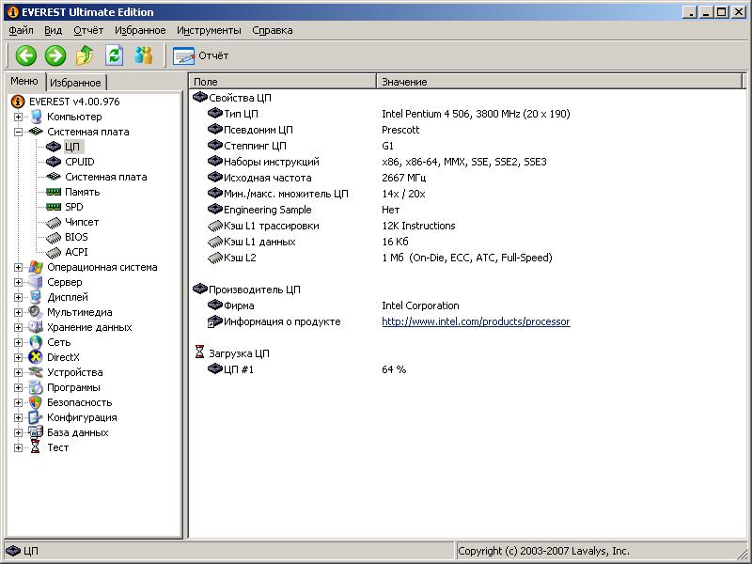752x564 pixels.
Task: Generate a report with the Отчёт toolbar button
Action: pyautogui.click(x=200, y=55)
